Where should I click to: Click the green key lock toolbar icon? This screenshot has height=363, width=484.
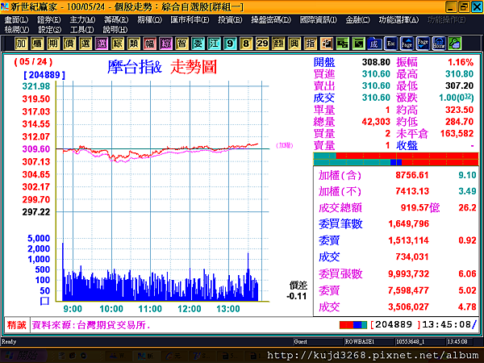point(455,44)
